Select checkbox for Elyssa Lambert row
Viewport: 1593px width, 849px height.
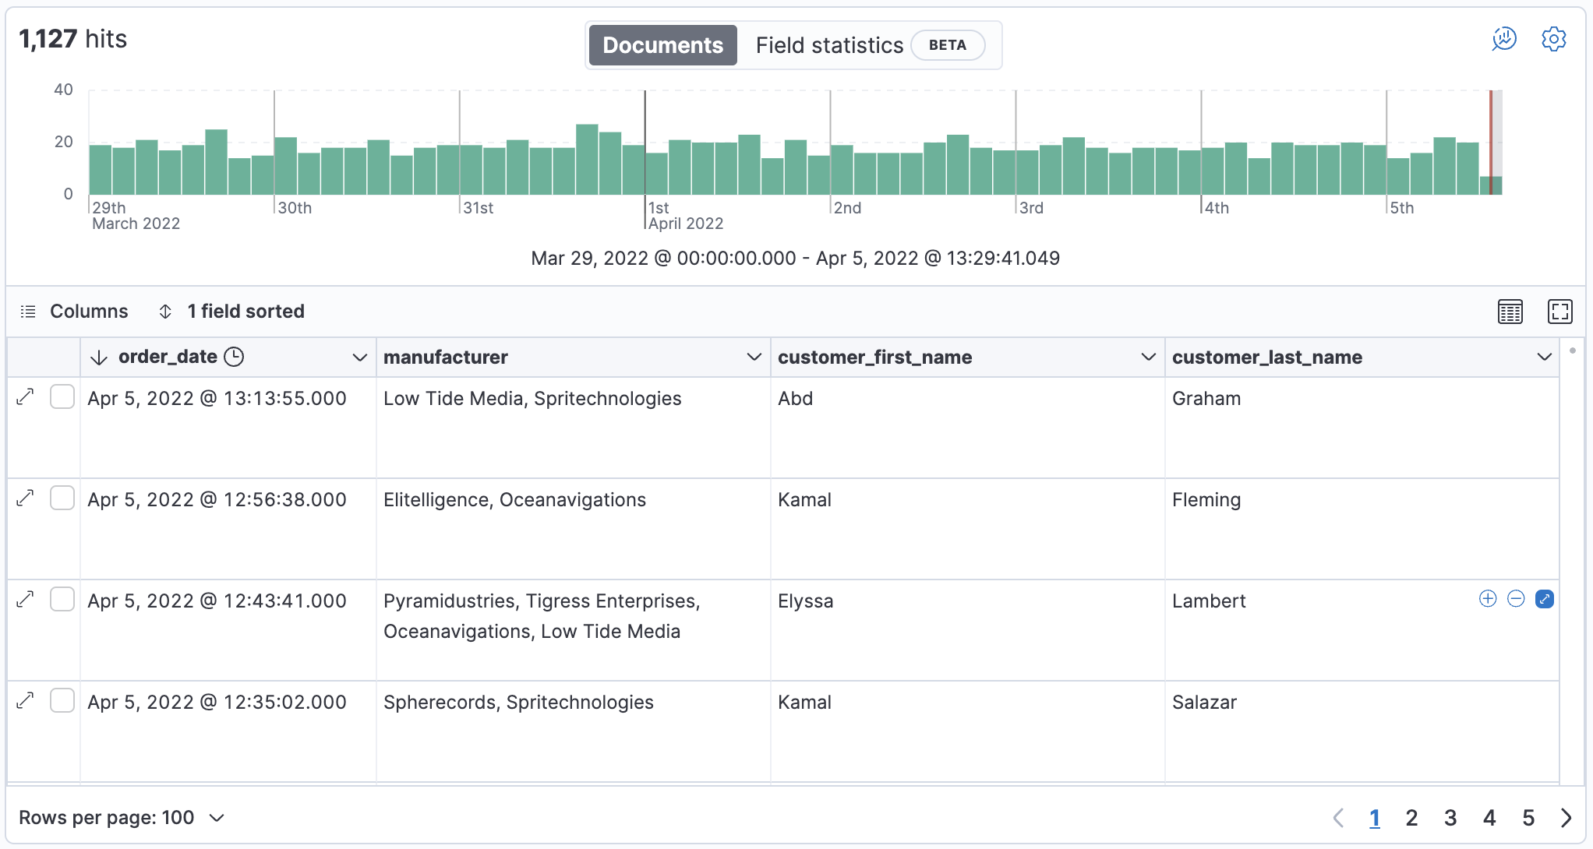click(62, 600)
